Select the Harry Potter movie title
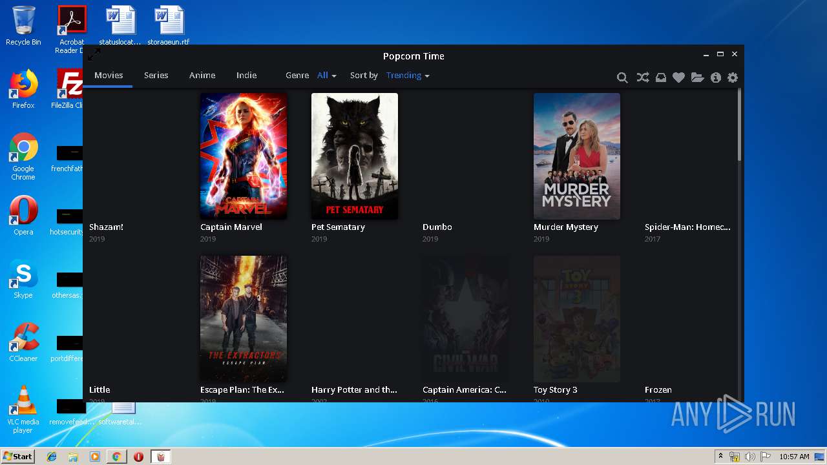 [x=354, y=390]
